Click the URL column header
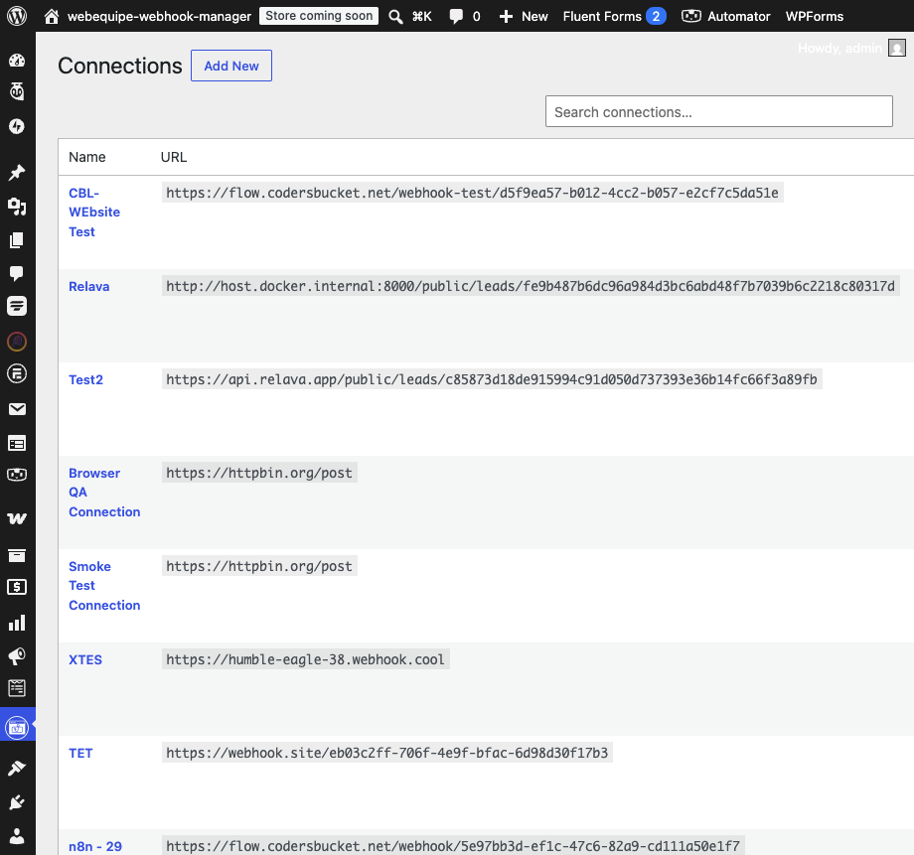Viewport: 914px width, 855px height. 174,157
